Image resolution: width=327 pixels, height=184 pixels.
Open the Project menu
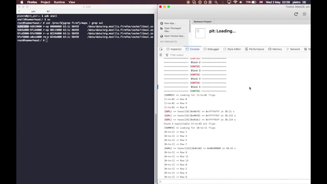(x=45, y=2)
